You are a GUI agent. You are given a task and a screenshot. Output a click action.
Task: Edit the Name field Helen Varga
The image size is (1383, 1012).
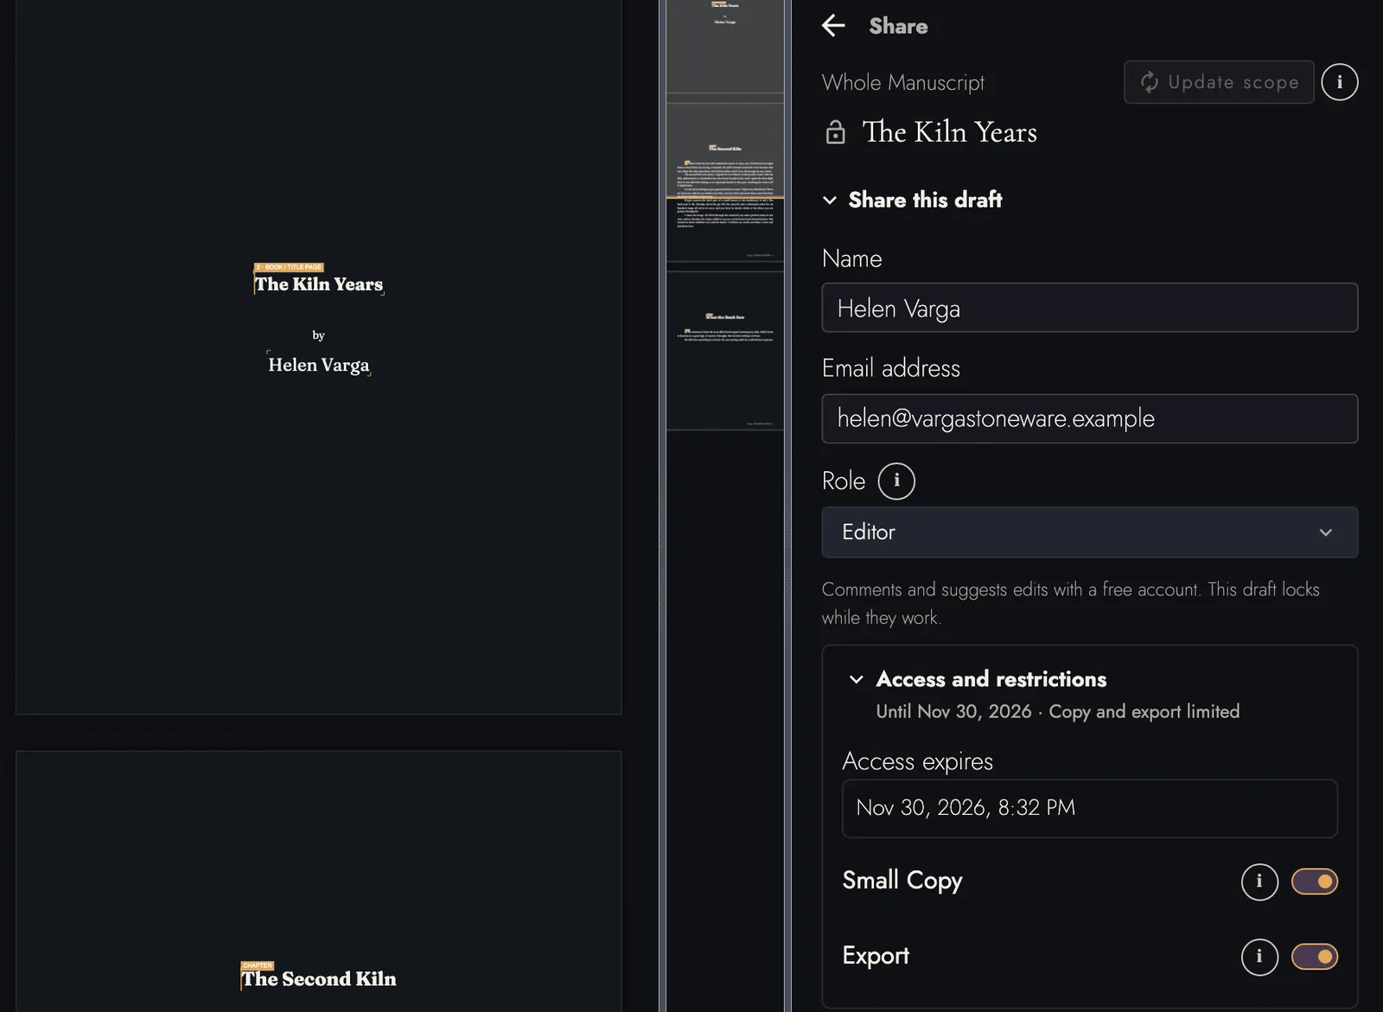click(x=1089, y=308)
